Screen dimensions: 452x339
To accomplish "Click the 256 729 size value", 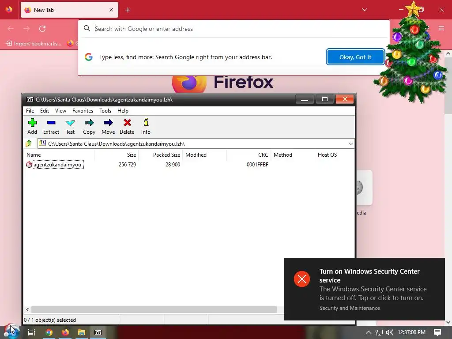I will (x=127, y=165).
